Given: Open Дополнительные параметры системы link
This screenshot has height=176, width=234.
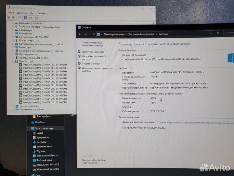Looking at the screenshot, I should coord(97,70).
